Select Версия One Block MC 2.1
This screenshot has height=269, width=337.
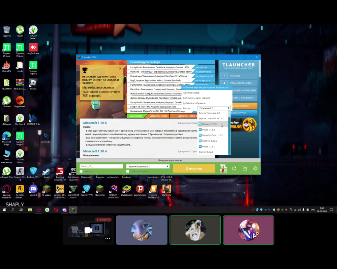213,118
